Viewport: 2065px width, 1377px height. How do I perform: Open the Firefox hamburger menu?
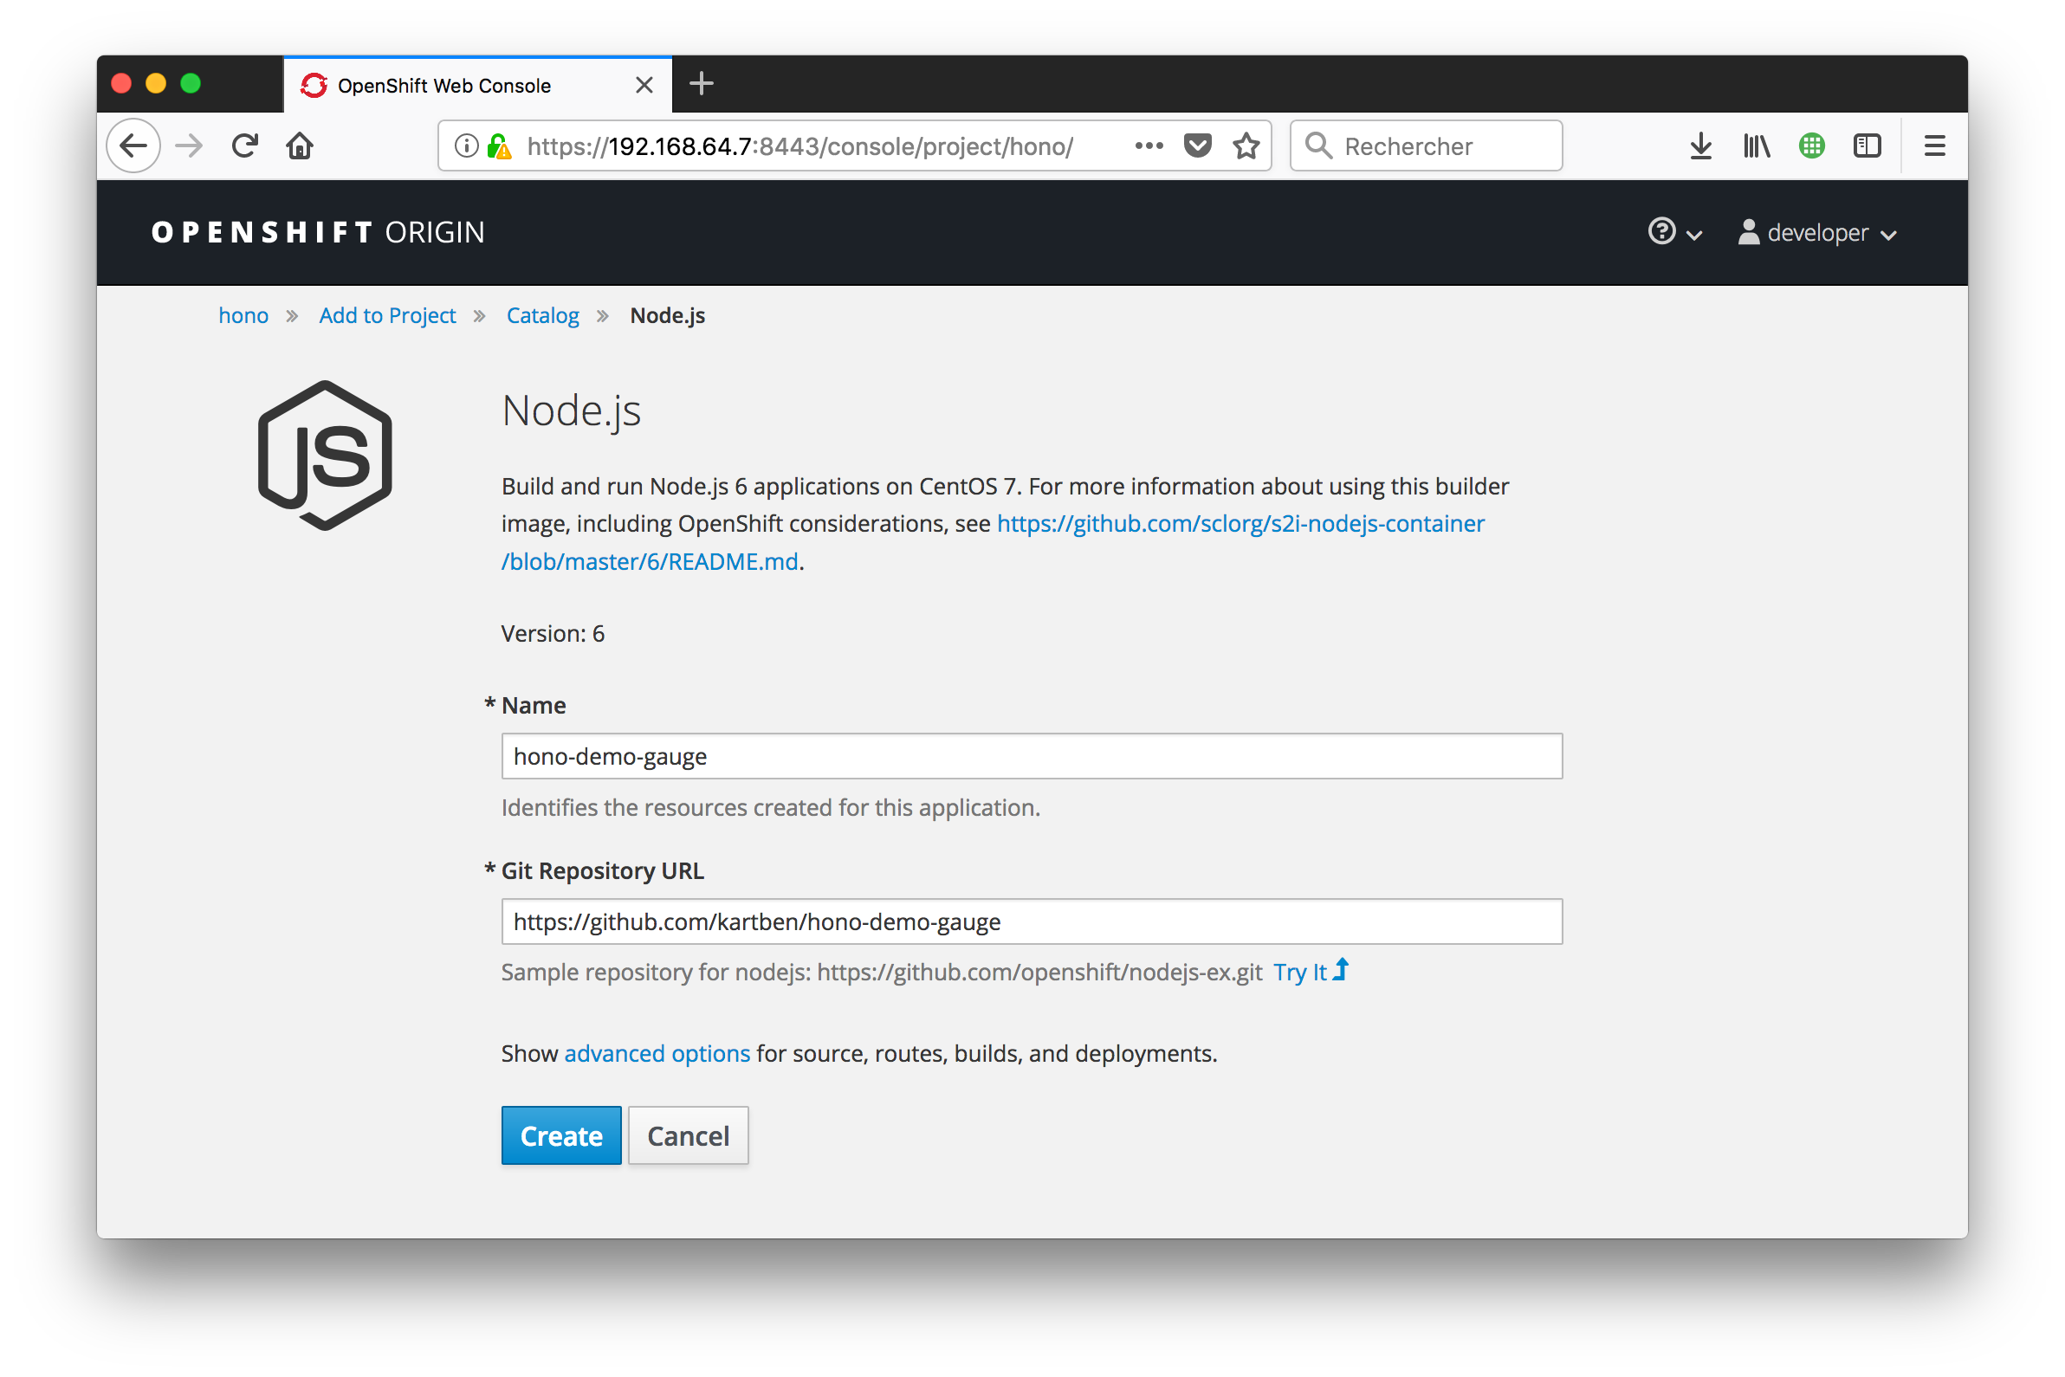pyautogui.click(x=1934, y=145)
